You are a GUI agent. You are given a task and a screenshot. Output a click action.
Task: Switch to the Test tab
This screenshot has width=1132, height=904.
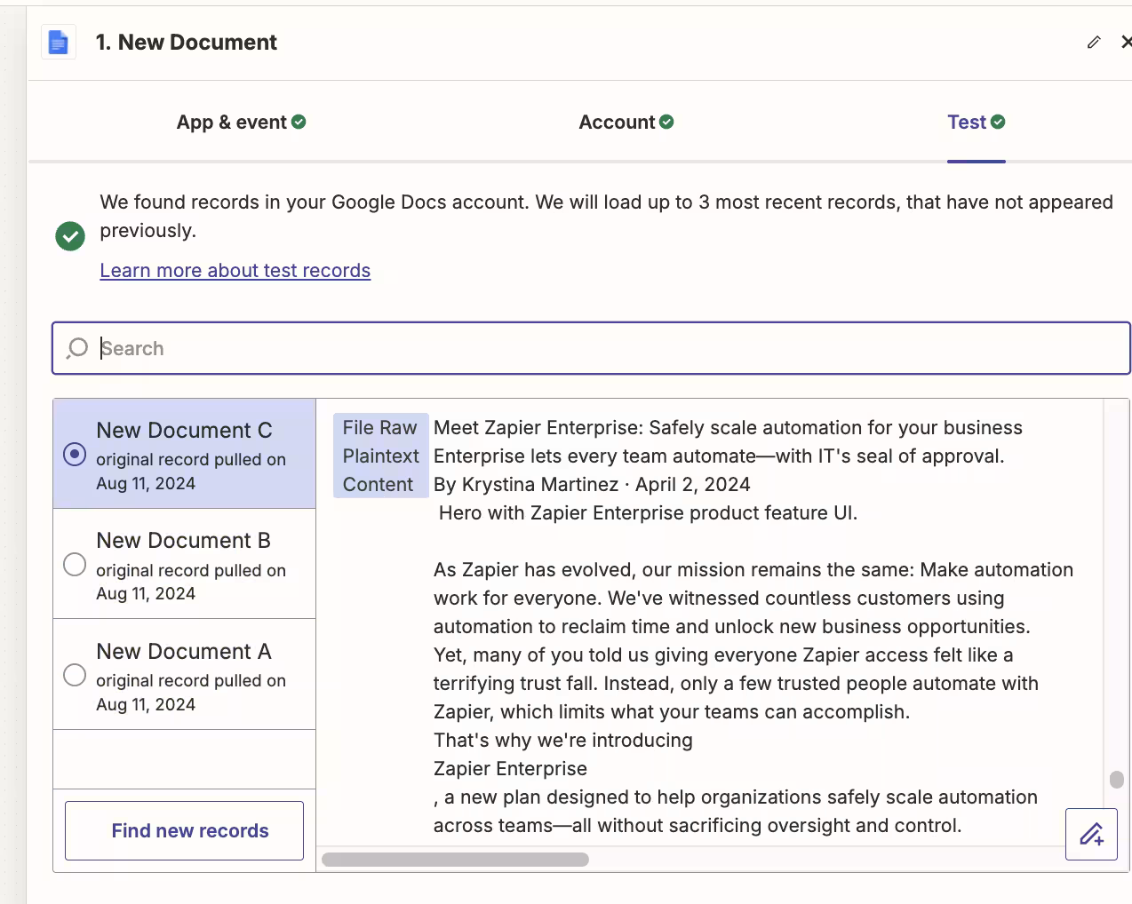(976, 122)
